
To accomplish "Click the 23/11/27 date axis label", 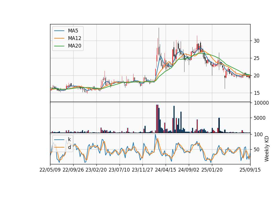I will coord(142,170).
